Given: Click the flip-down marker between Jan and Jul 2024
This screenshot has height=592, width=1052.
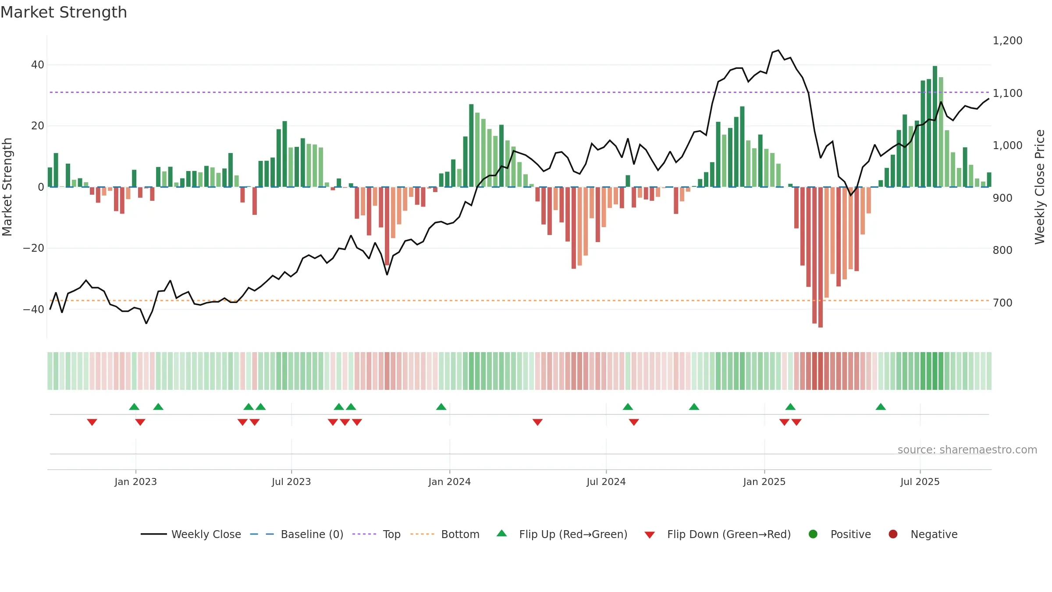Looking at the screenshot, I should point(538,422).
